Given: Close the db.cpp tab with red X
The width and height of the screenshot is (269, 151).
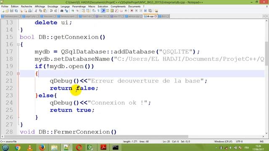Looking at the screenshot, I should point(156,16).
